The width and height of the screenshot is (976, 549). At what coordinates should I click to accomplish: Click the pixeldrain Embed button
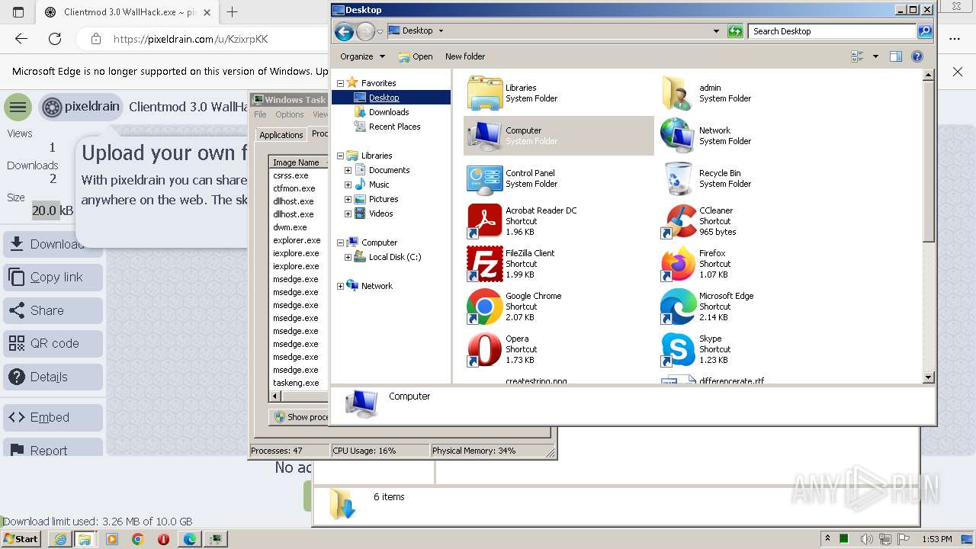[x=53, y=418]
